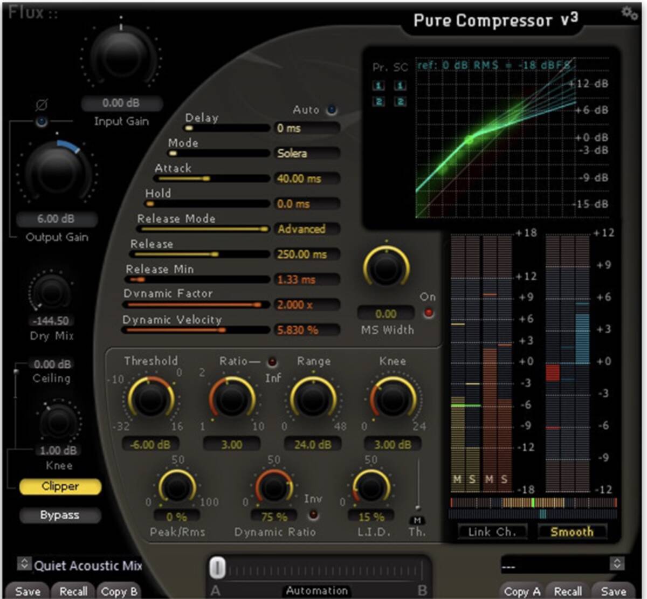647x599 pixels.
Task: Click the L.I.D. knob
Action: click(x=371, y=488)
